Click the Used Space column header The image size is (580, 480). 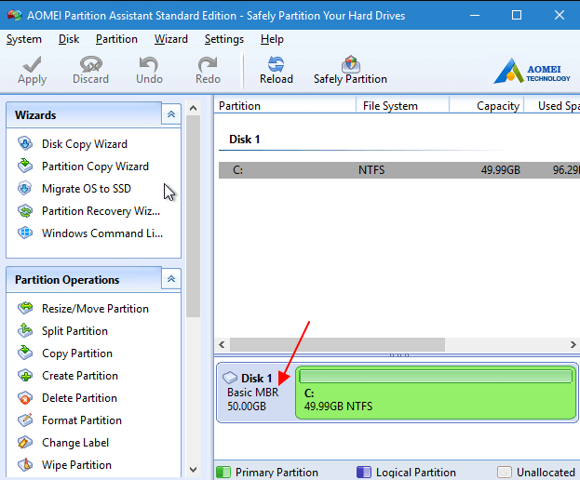(552, 106)
